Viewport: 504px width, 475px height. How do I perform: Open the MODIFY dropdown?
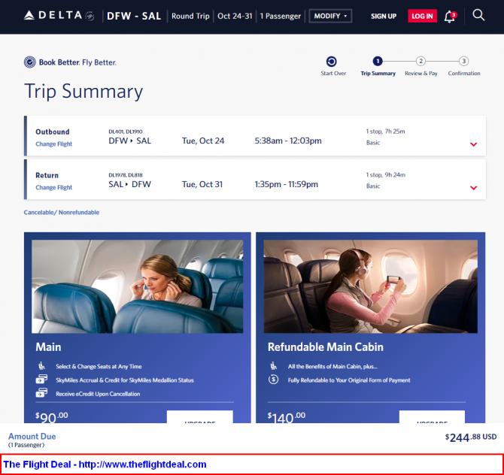click(330, 16)
